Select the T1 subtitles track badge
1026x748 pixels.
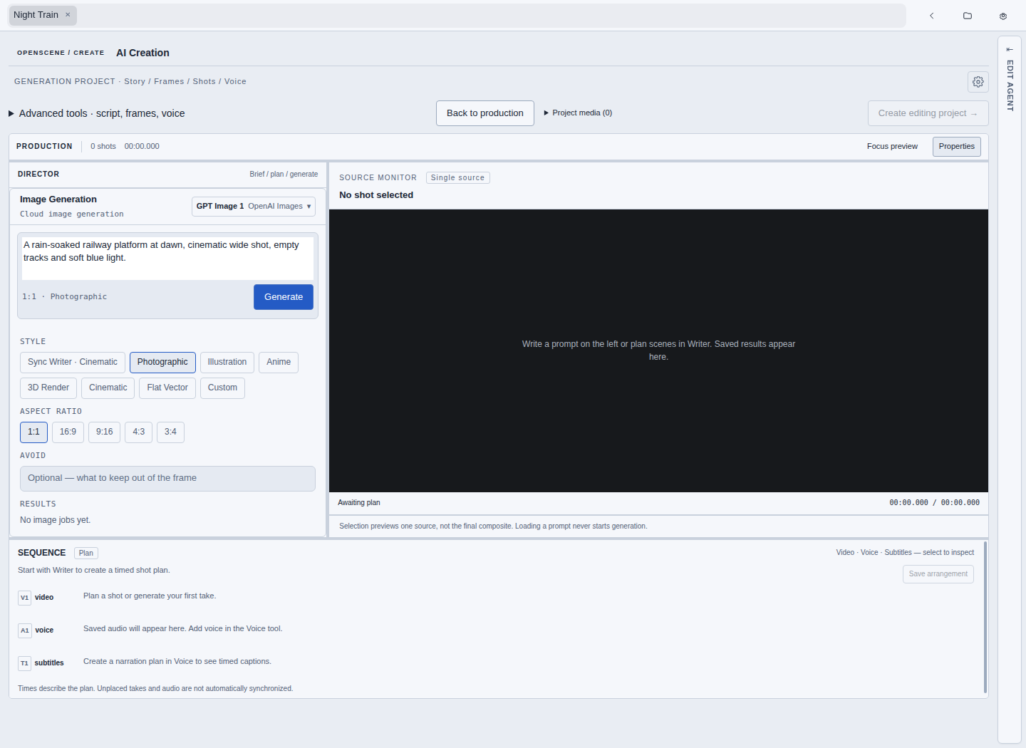[x=25, y=663]
